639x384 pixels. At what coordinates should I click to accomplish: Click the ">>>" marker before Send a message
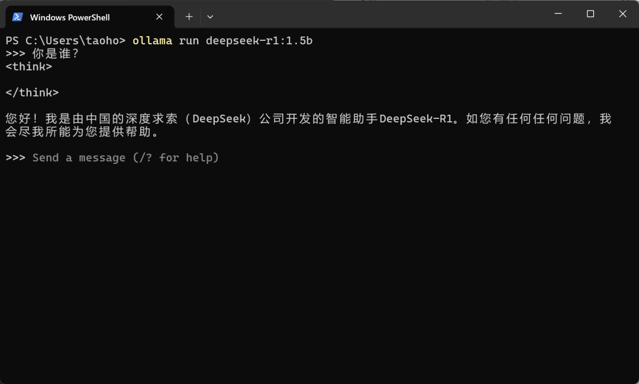click(15, 157)
